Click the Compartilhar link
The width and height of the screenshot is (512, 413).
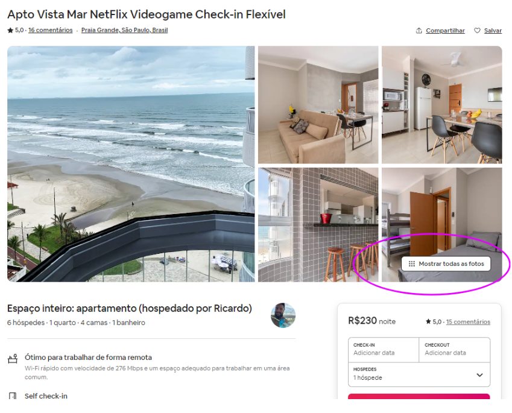[445, 30]
